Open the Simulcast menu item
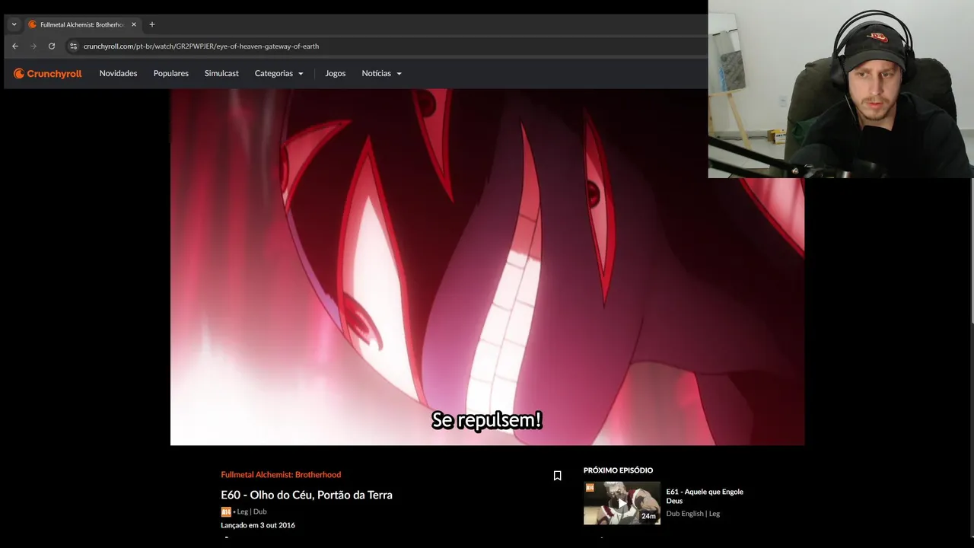The height and width of the screenshot is (548, 974). (221, 74)
